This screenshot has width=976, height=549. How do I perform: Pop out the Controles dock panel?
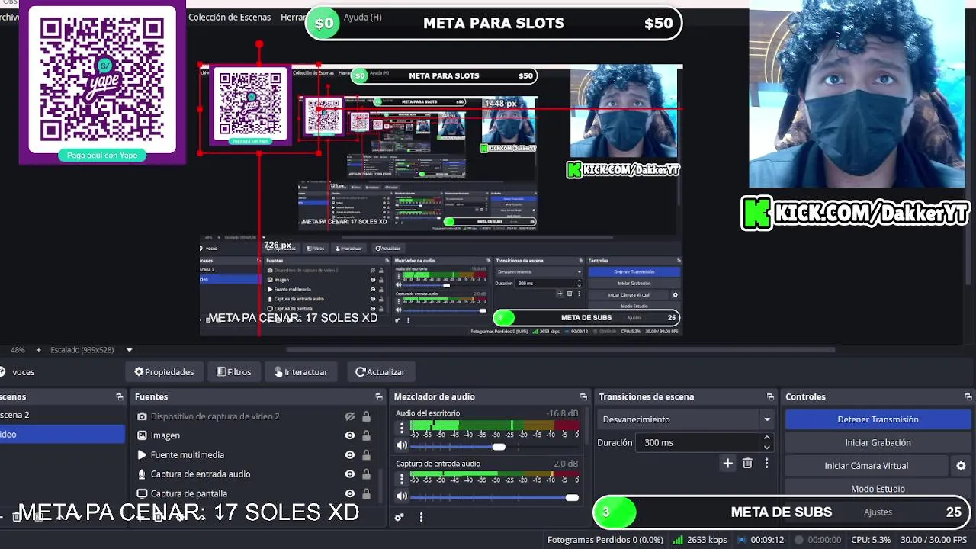pyautogui.click(x=968, y=397)
